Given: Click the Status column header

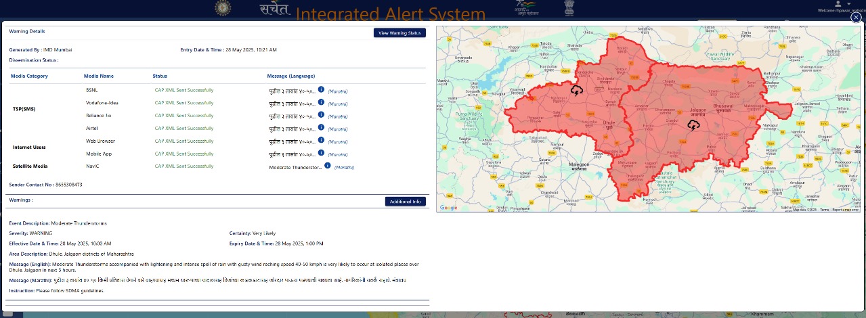Looking at the screenshot, I should (160, 76).
